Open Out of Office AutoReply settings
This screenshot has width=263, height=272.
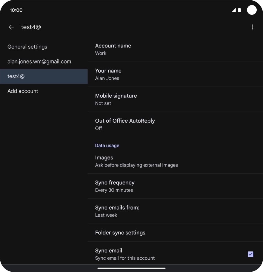[175, 124]
